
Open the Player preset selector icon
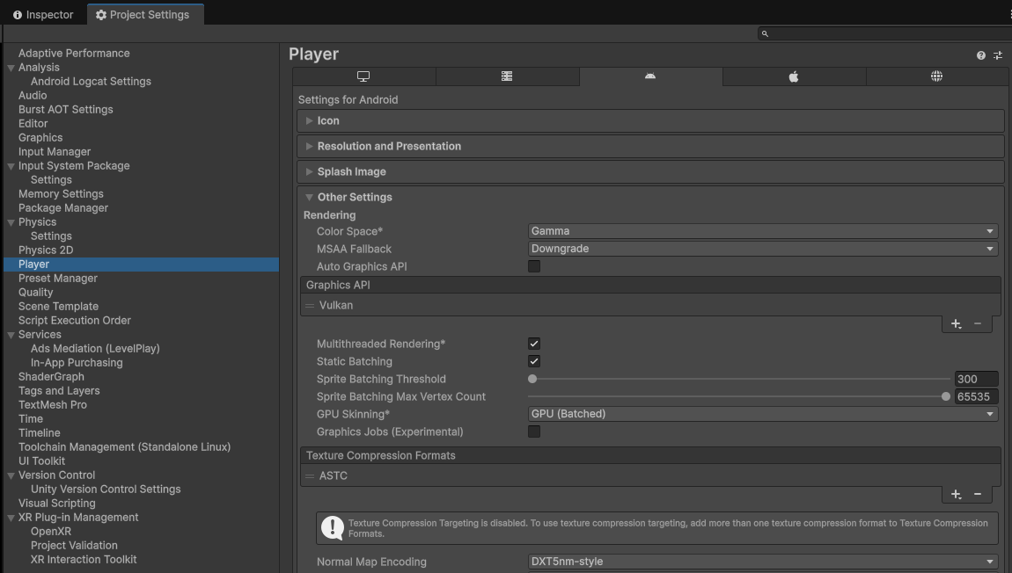[x=998, y=55]
